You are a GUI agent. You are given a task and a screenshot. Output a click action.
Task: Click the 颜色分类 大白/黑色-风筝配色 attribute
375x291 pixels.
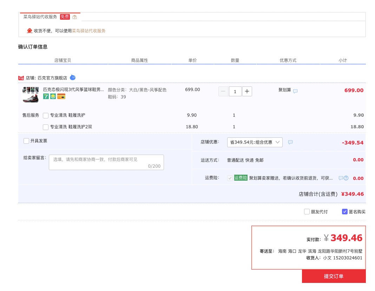pos(137,90)
